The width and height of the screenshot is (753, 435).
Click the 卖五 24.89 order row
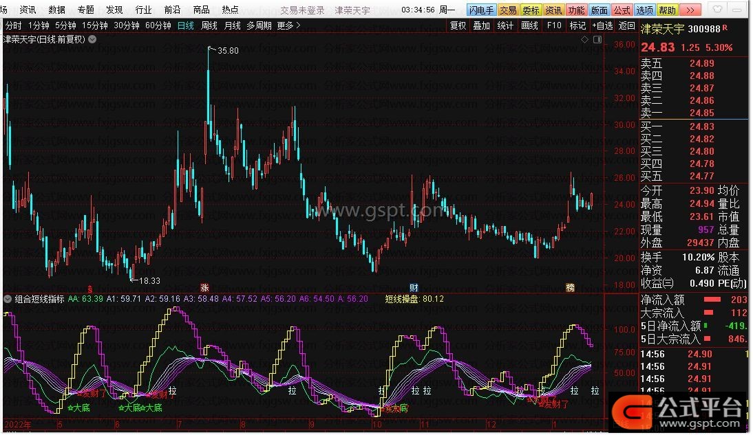click(694, 63)
